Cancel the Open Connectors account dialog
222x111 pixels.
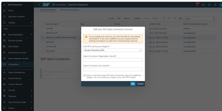[140, 84]
